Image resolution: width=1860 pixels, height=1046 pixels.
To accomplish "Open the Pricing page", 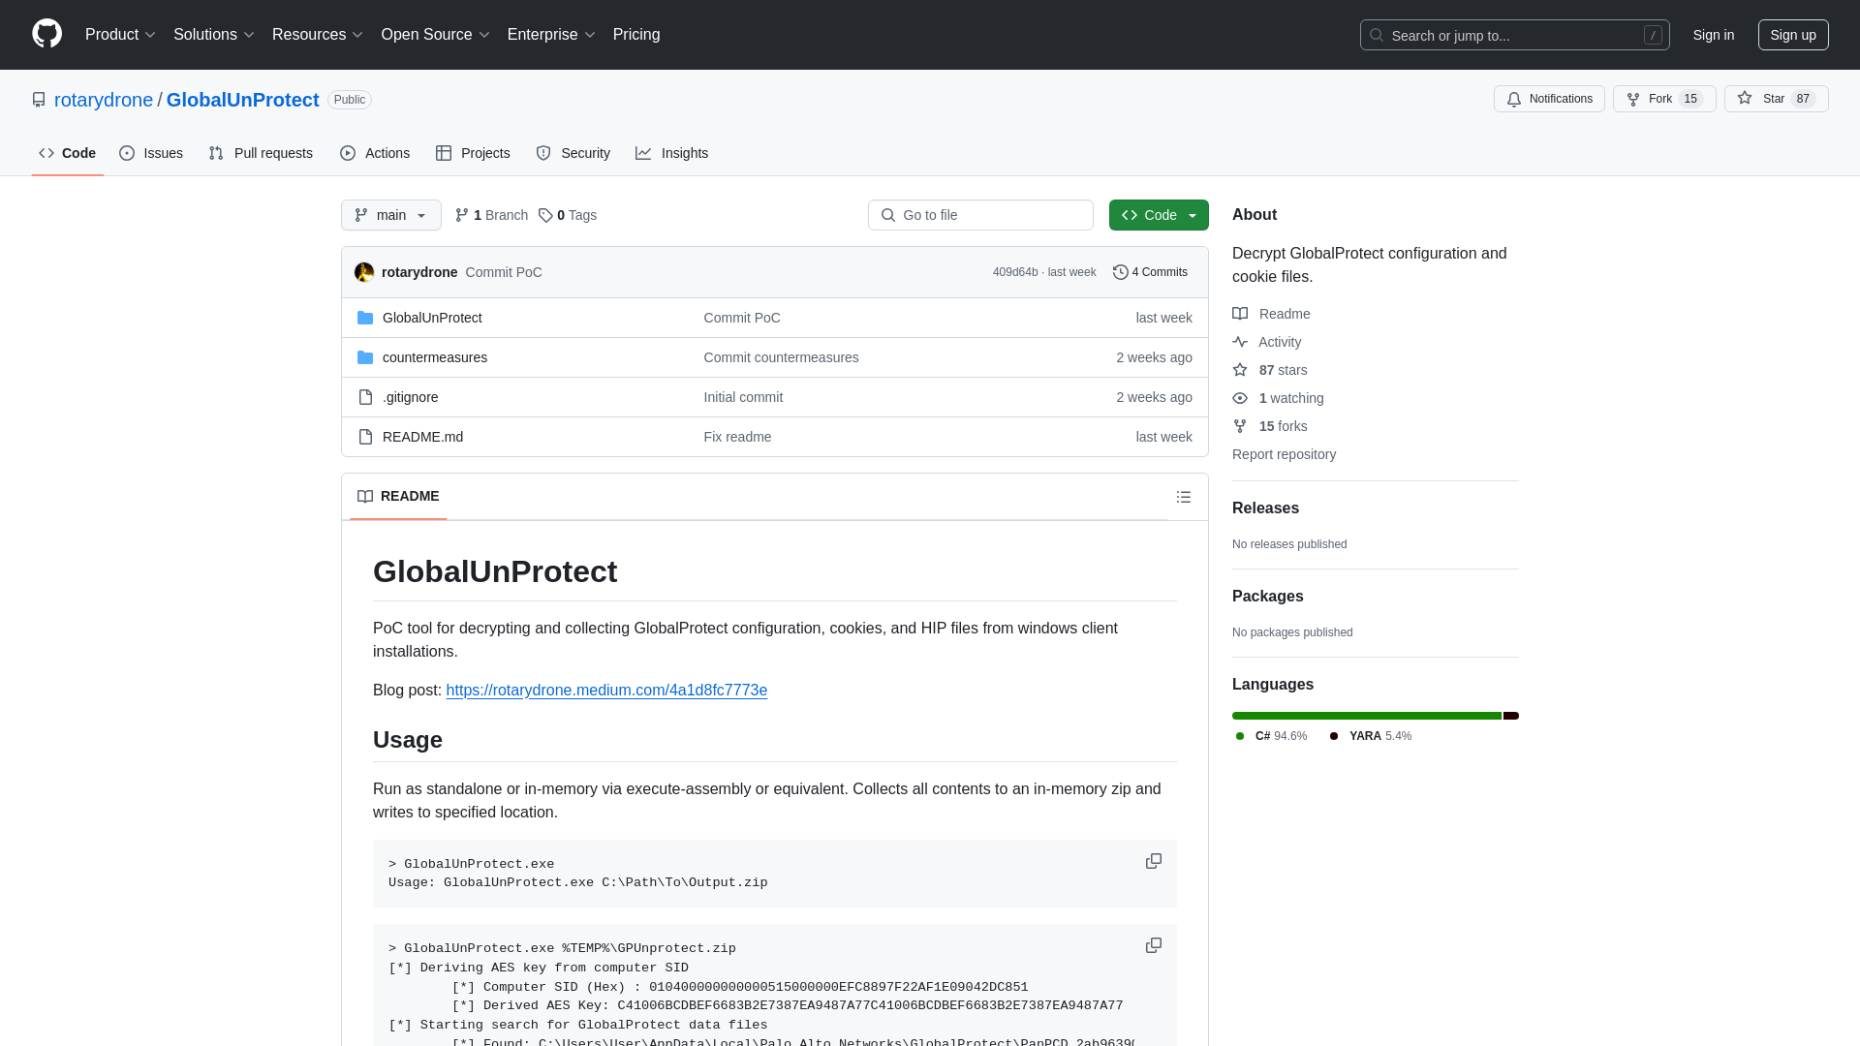I will (636, 35).
